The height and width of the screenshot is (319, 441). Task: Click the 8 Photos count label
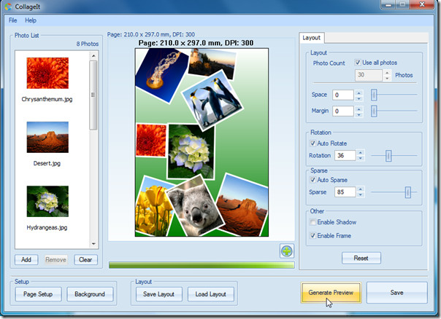click(x=87, y=44)
